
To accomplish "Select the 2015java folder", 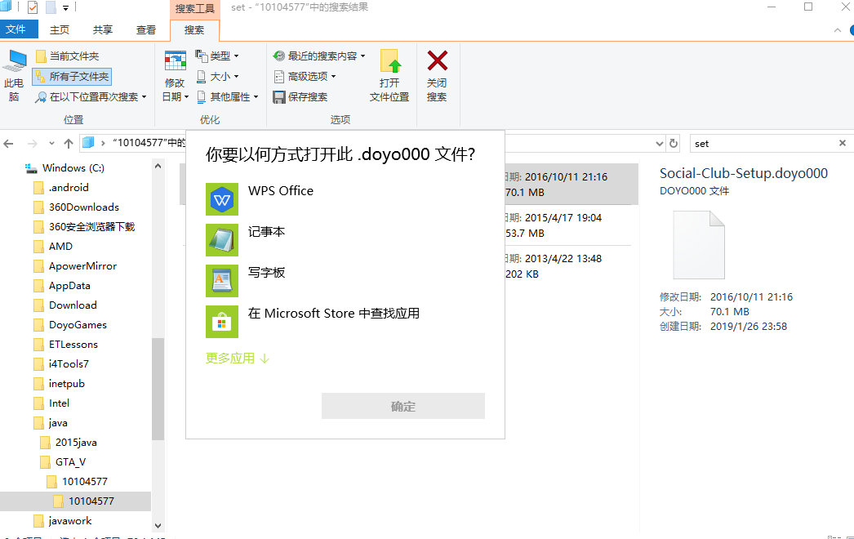I will 69,443.
